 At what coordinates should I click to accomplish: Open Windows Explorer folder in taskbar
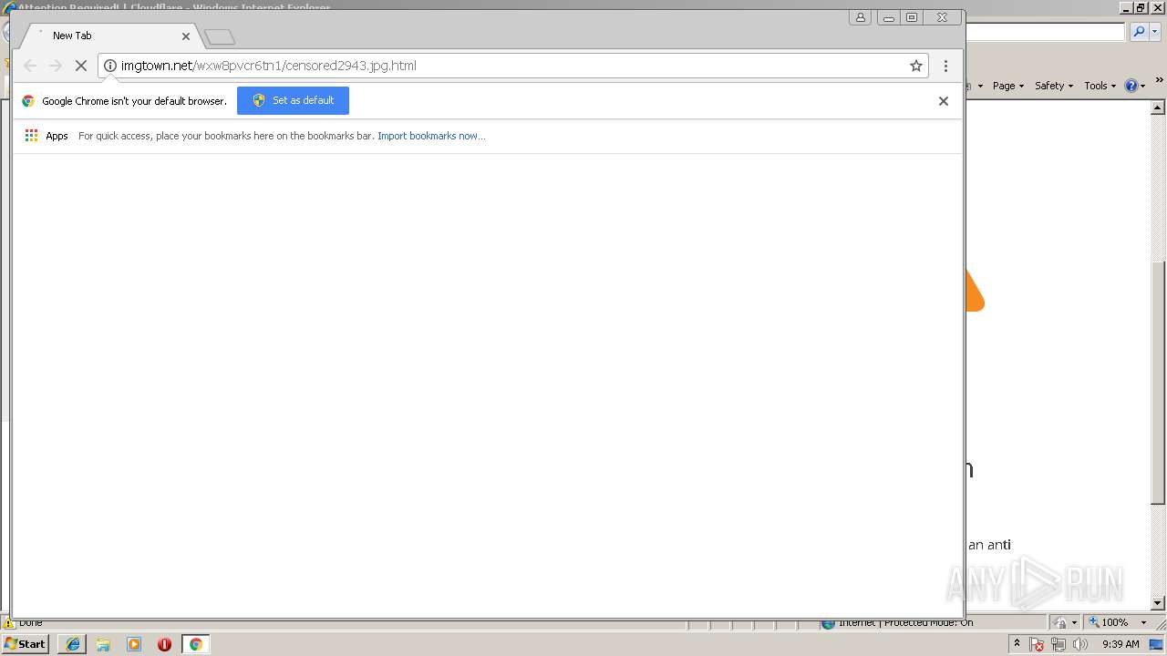[103, 644]
